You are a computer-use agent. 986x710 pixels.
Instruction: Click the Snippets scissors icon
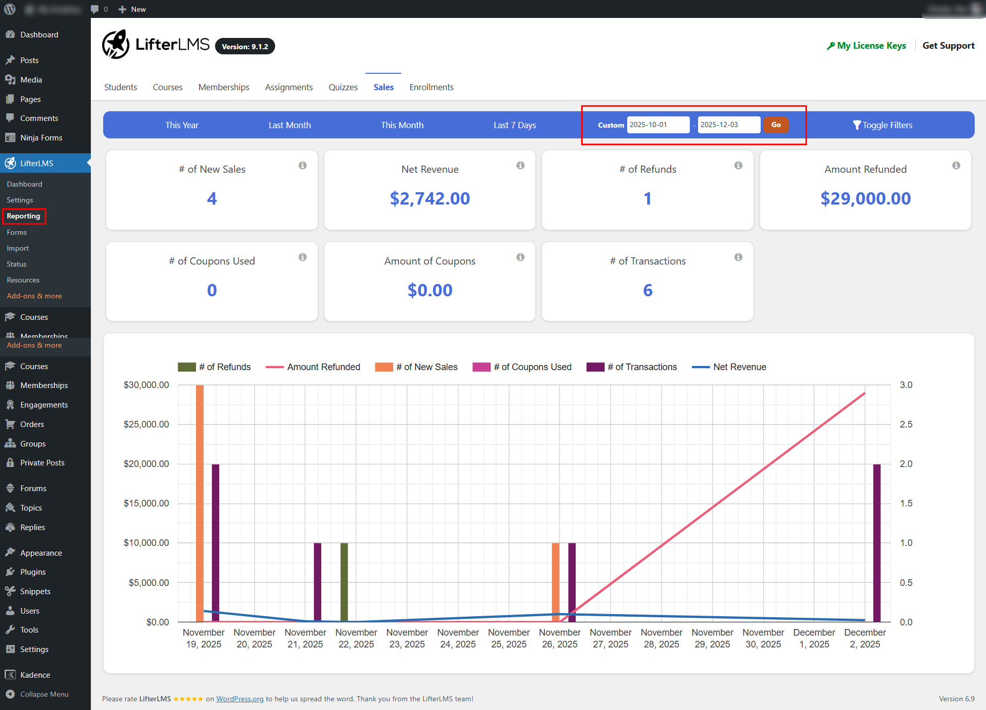10,591
